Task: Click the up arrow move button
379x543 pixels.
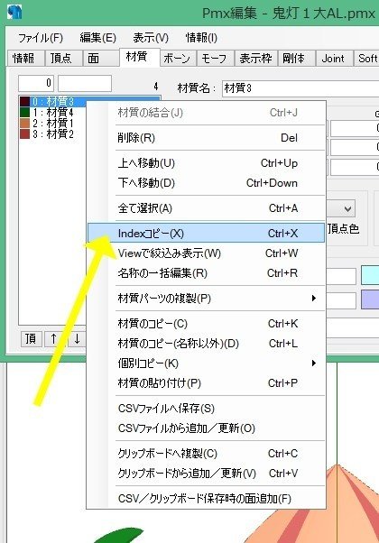Action: (54, 339)
